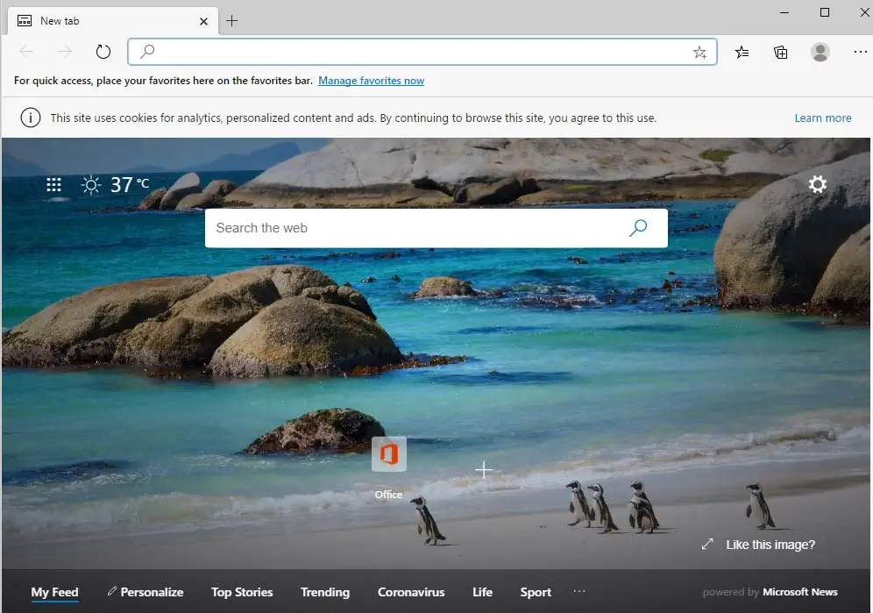Close the New tab tab
873x613 pixels.
pyautogui.click(x=203, y=21)
